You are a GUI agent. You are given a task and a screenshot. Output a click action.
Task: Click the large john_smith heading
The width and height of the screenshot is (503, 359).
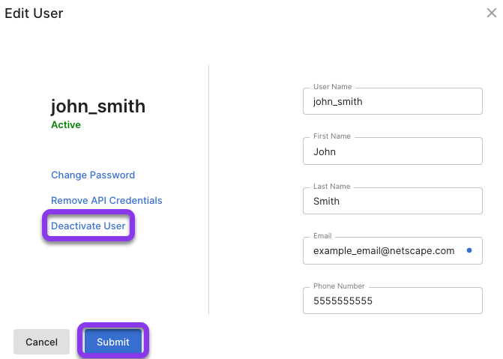pyautogui.click(x=98, y=106)
